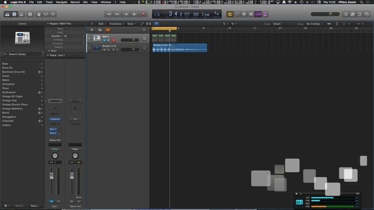Image resolution: width=374 pixels, height=210 pixels.
Task: Click the yellow cycle range in ruler
Action: (165, 29)
